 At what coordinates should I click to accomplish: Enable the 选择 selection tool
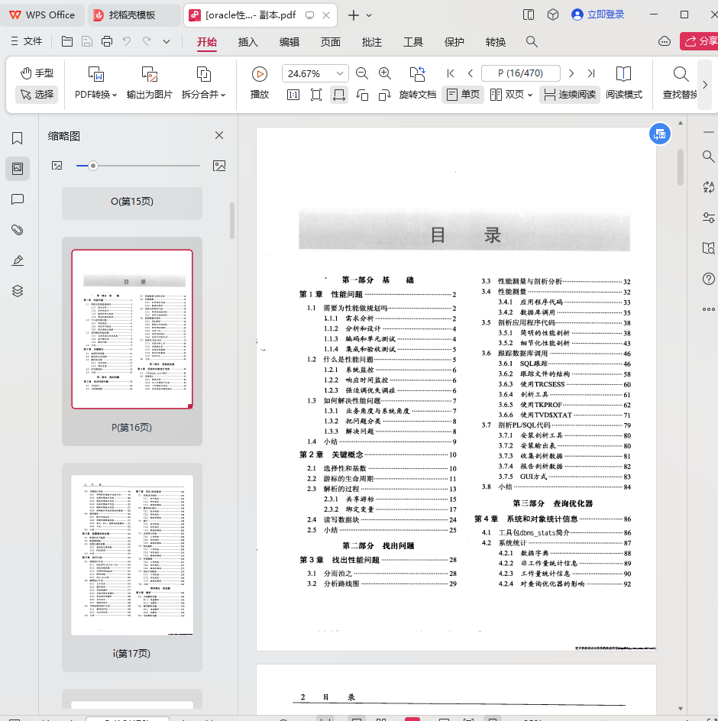pyautogui.click(x=37, y=95)
